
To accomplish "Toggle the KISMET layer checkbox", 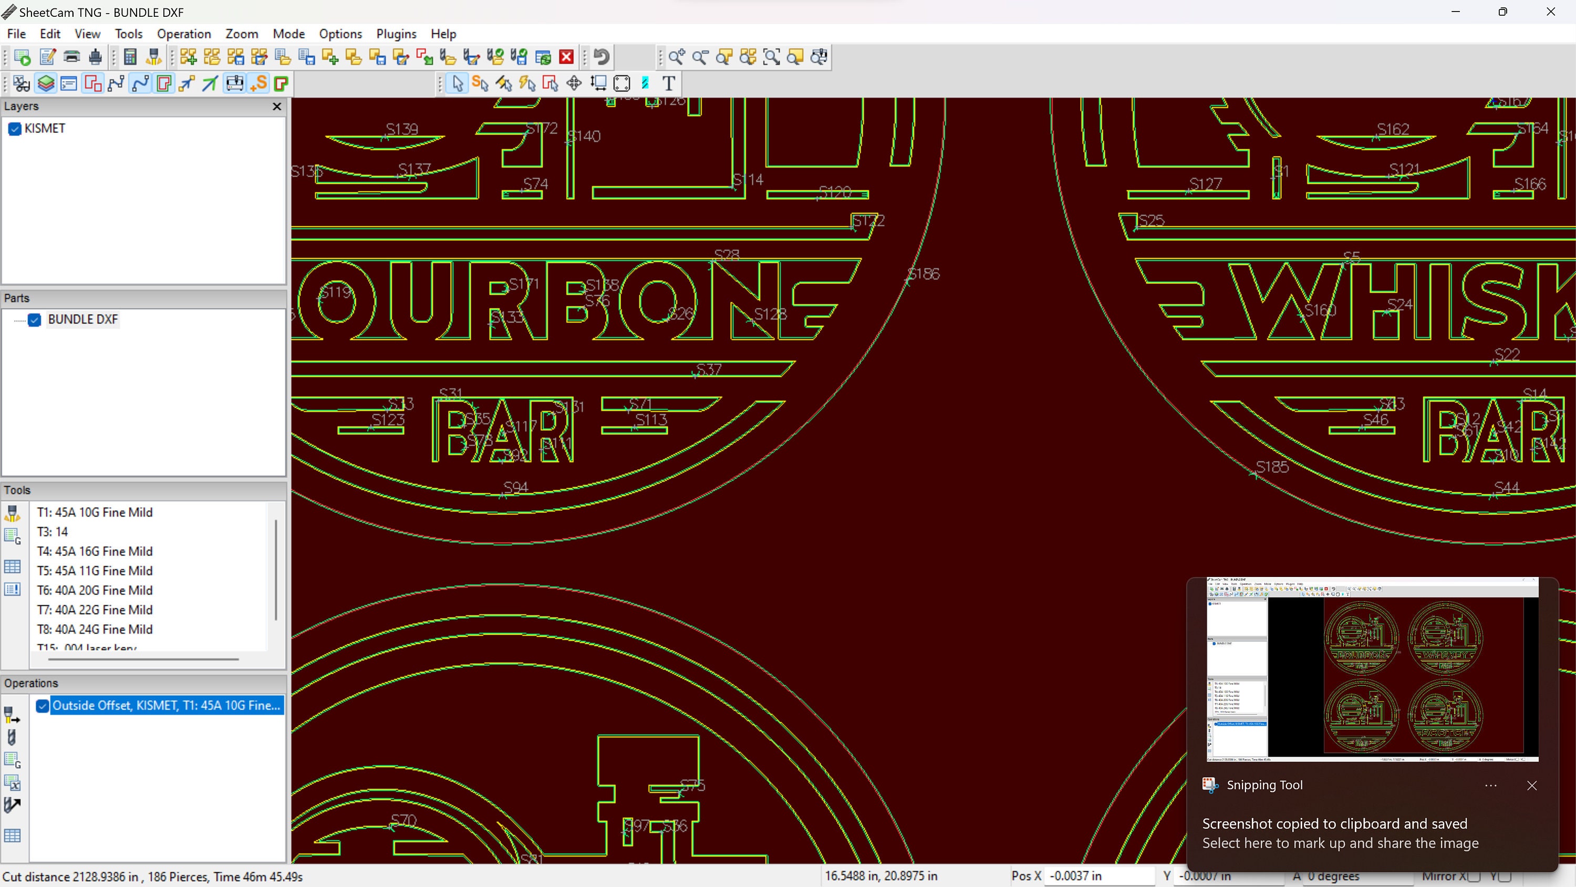I will [14, 129].
